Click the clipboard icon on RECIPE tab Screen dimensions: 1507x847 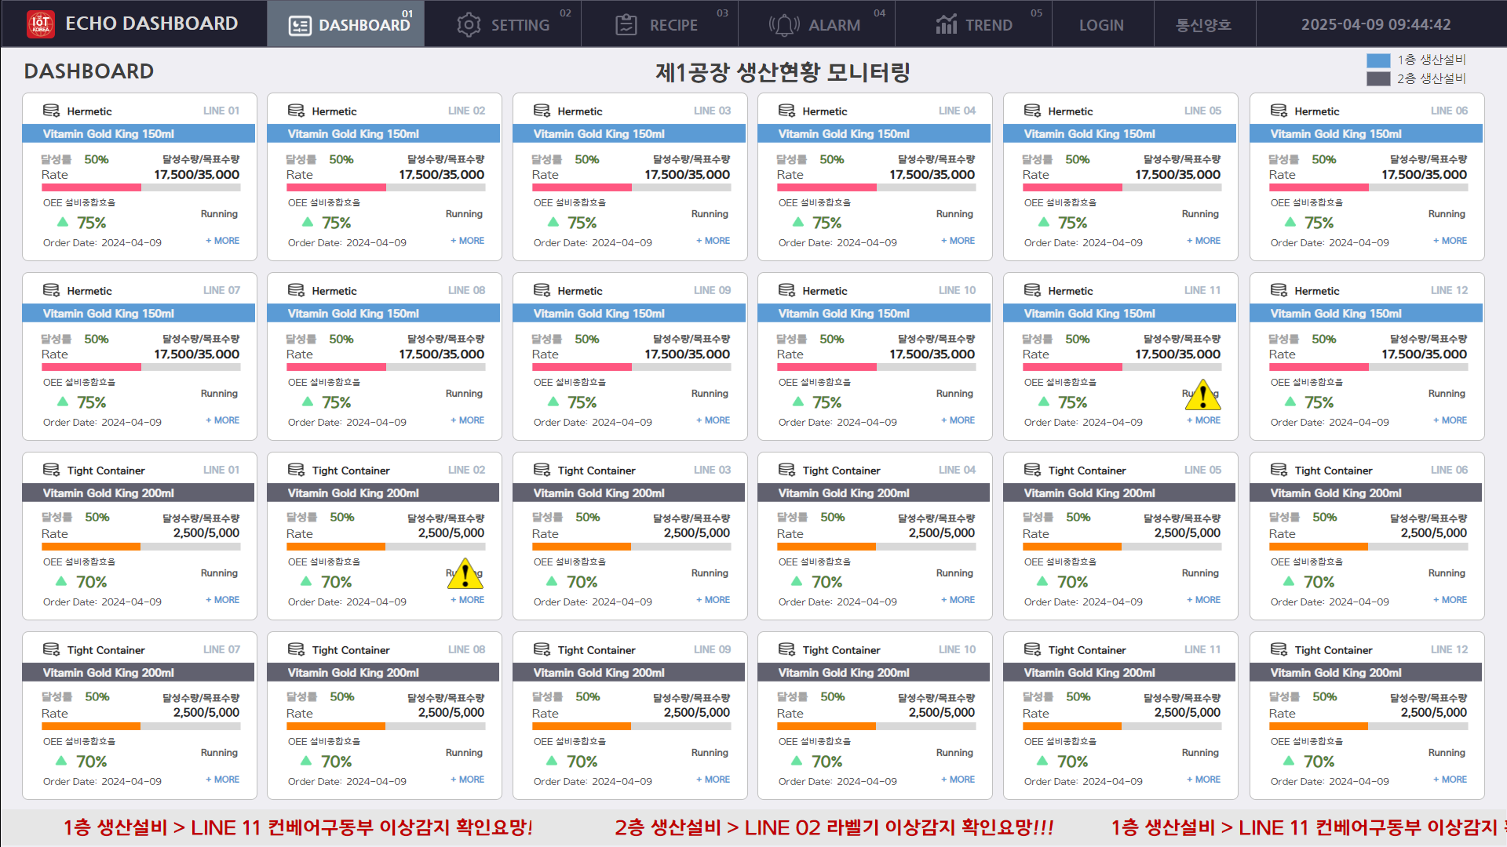pos(626,25)
